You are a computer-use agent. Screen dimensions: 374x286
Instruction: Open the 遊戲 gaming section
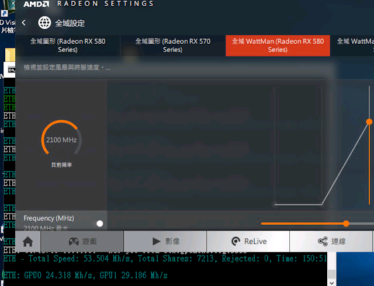click(82, 242)
